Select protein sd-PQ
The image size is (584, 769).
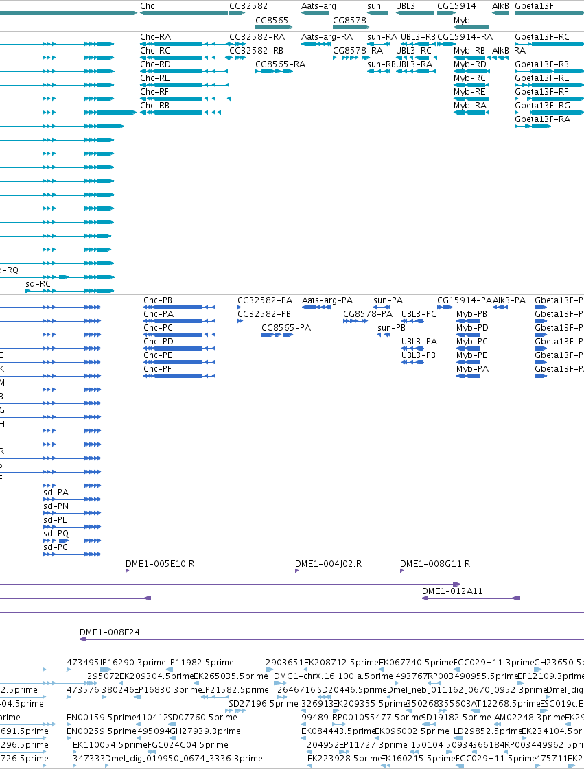56,534
